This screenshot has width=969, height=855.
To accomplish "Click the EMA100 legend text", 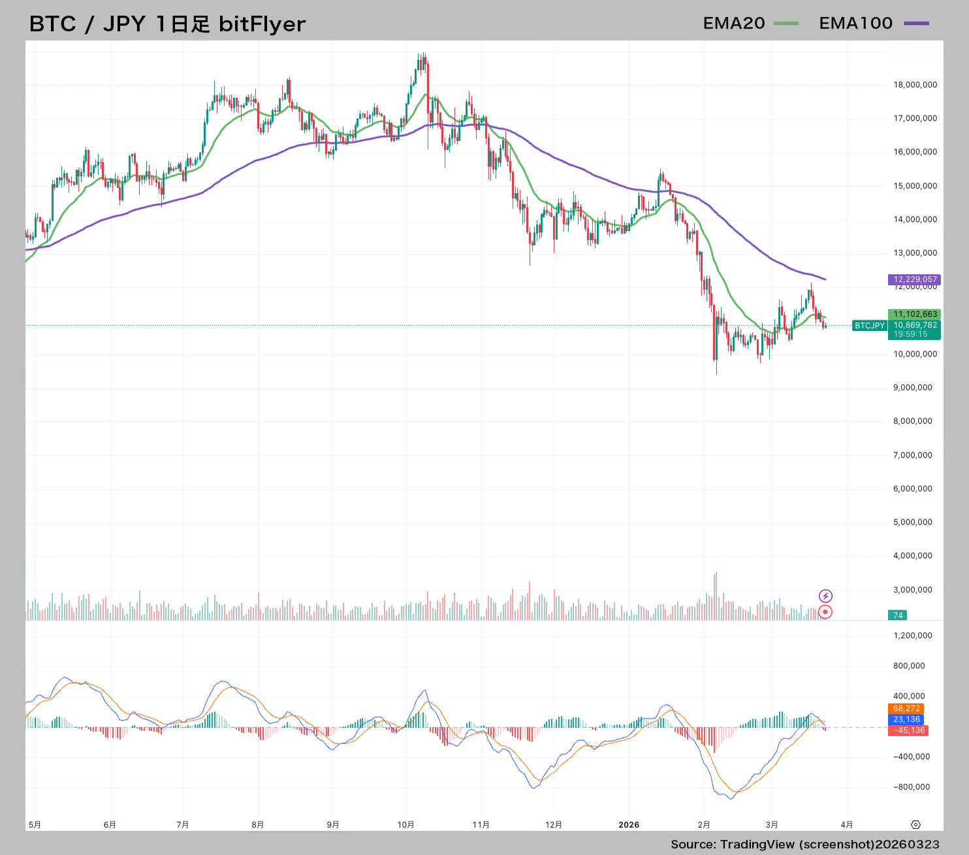I will pos(855,23).
